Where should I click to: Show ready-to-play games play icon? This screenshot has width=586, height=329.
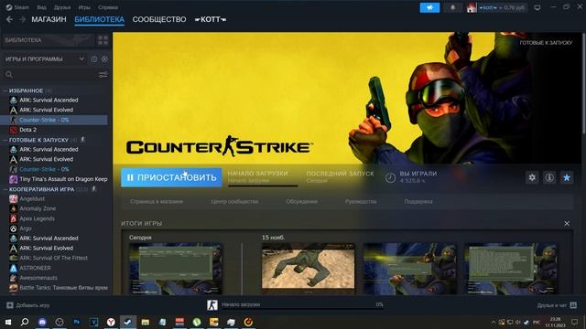104,58
